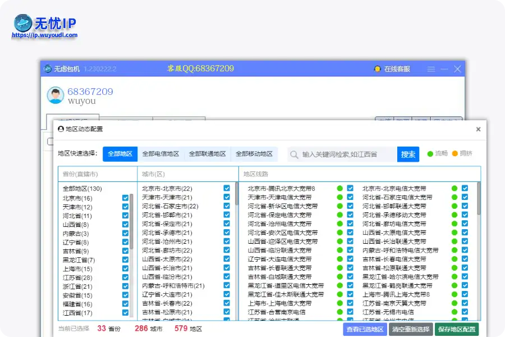Open the 在线客服 headset icon
505x337 pixels.
tap(378, 69)
